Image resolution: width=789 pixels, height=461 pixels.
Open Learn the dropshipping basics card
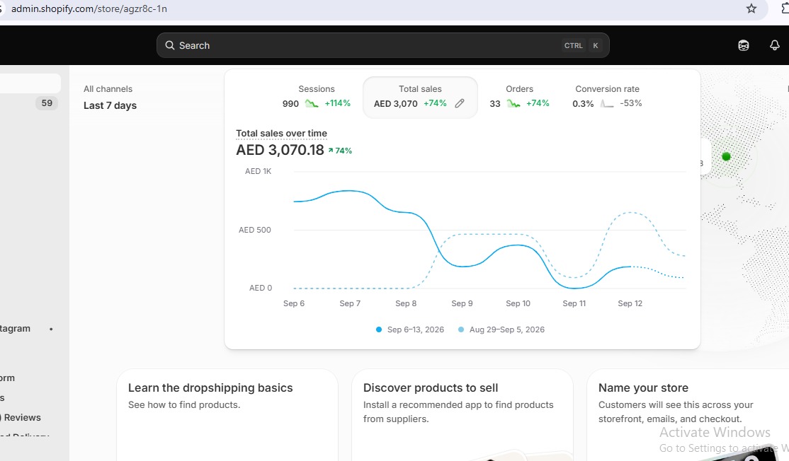[227, 415]
